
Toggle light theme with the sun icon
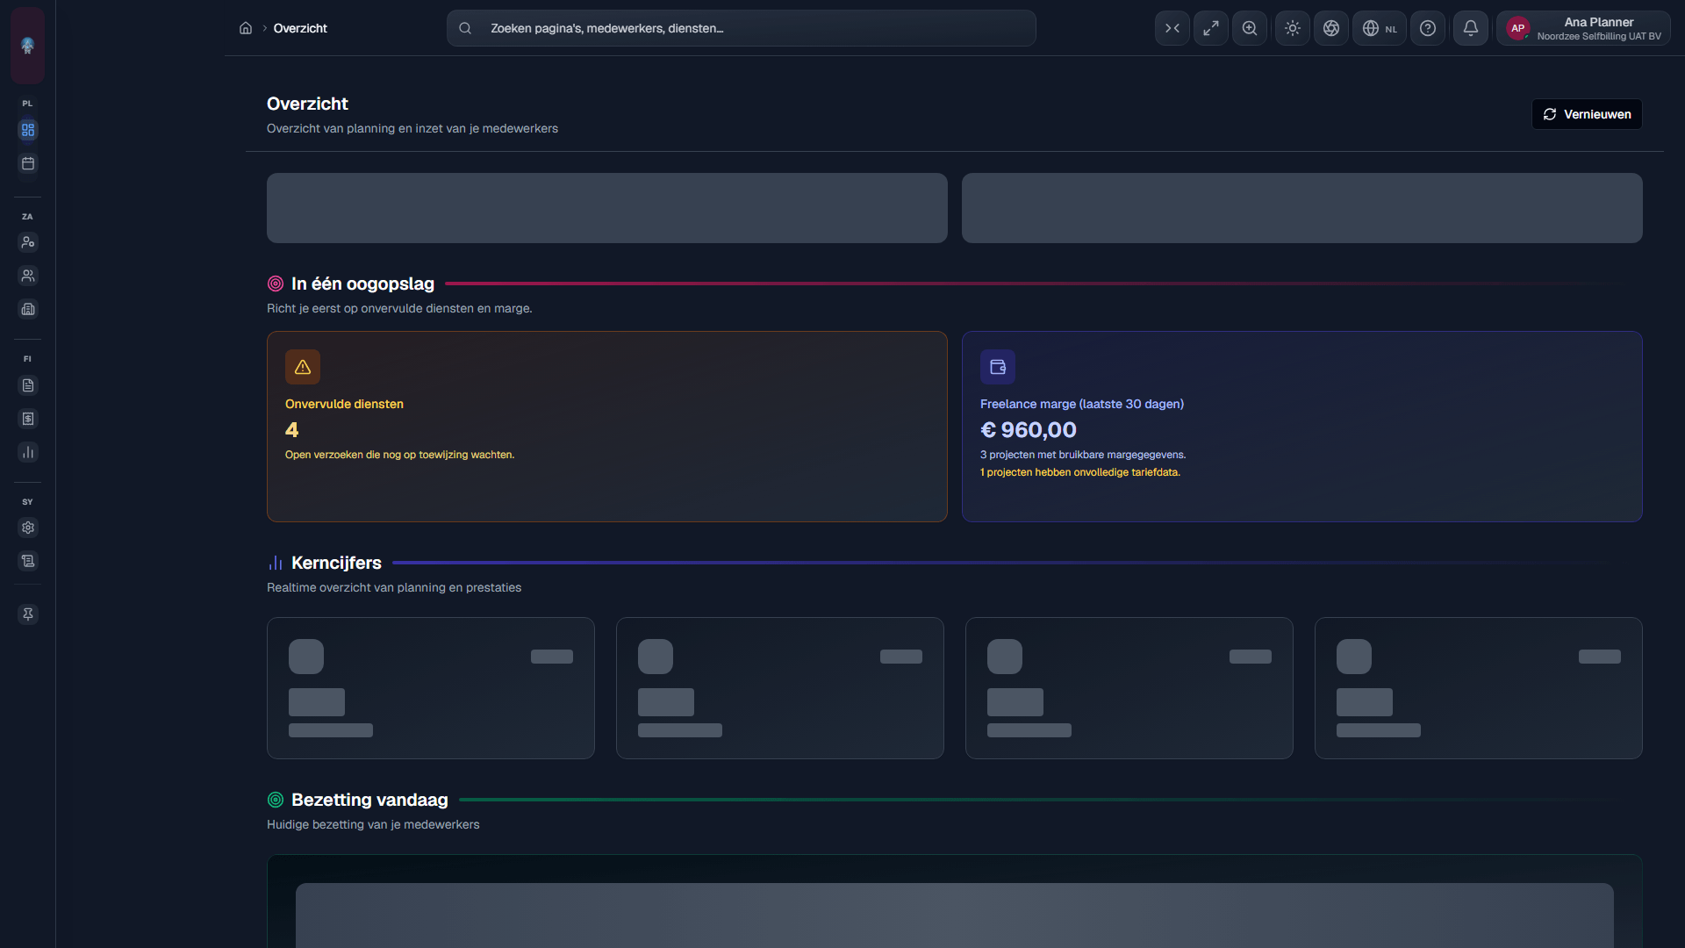tap(1293, 28)
